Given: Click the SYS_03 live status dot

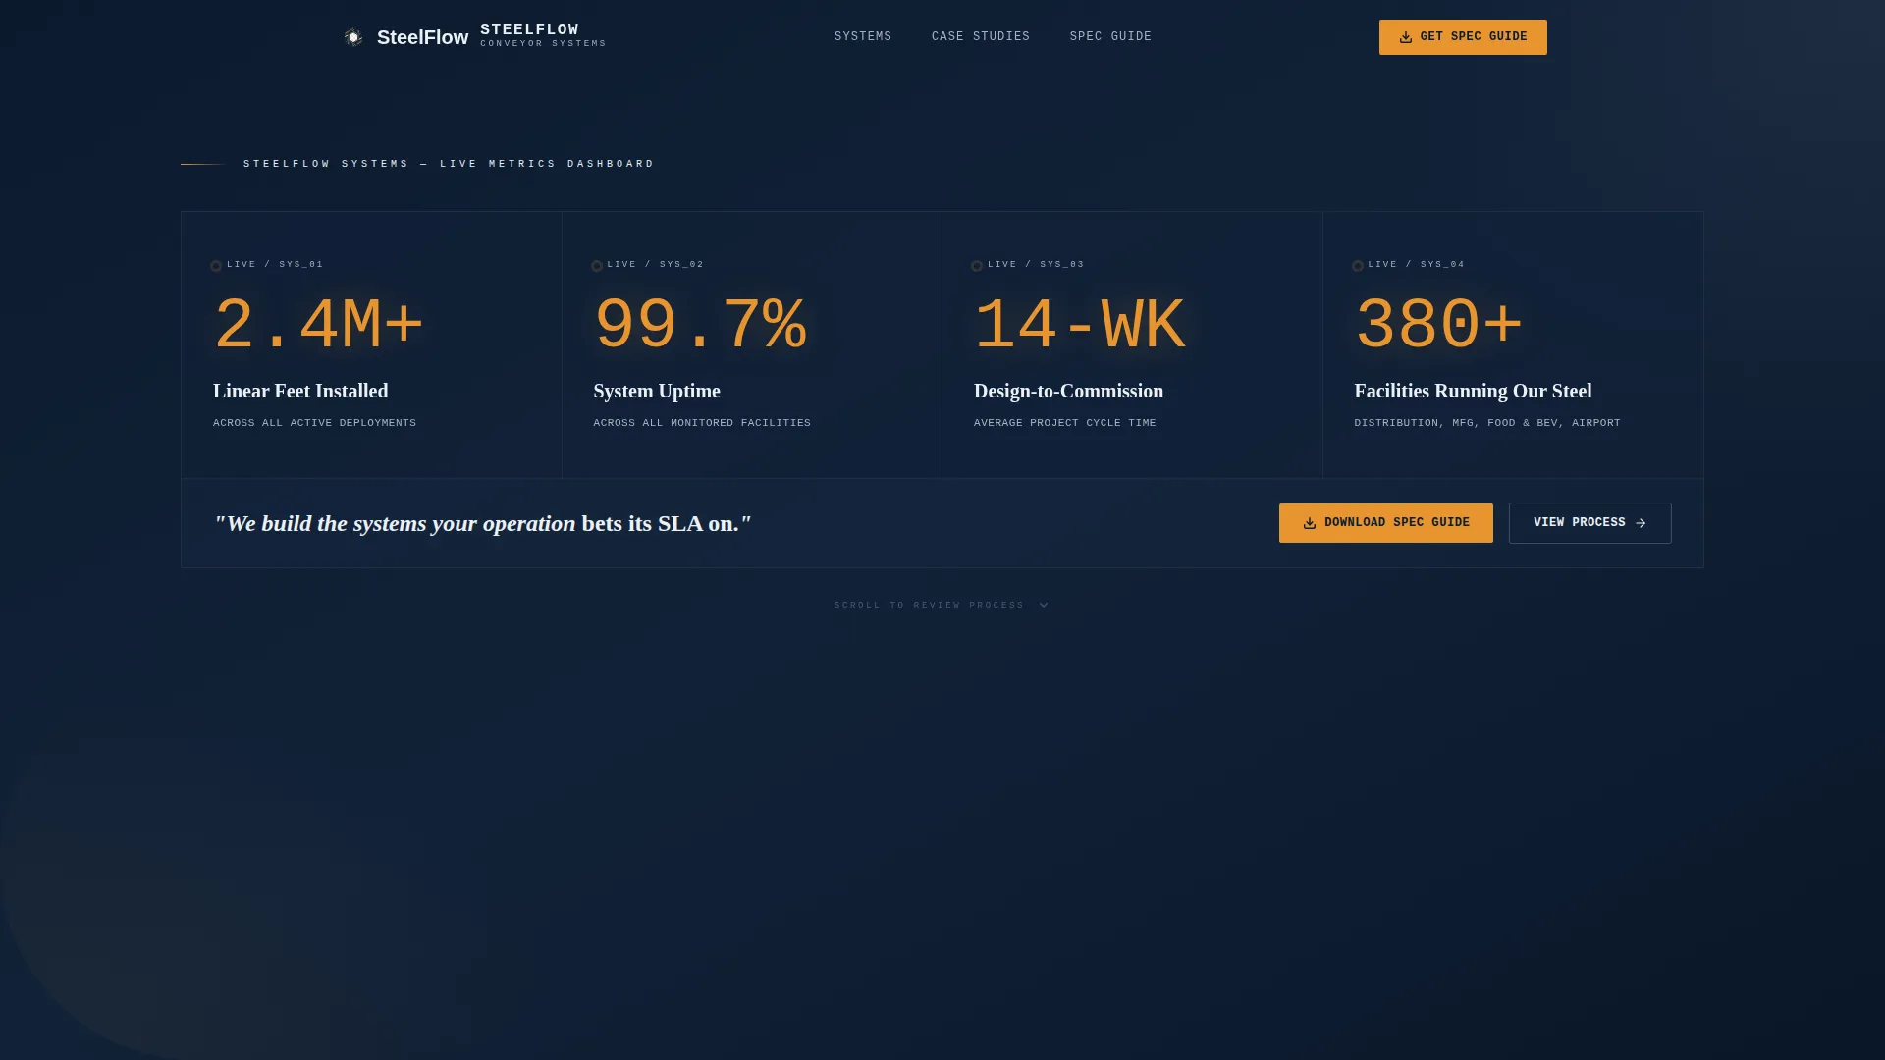Looking at the screenshot, I should (x=977, y=266).
